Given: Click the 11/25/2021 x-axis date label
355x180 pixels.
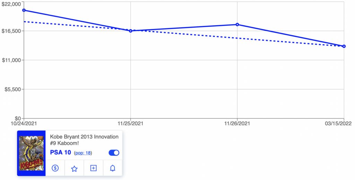Looking at the screenshot, I should point(130,124).
